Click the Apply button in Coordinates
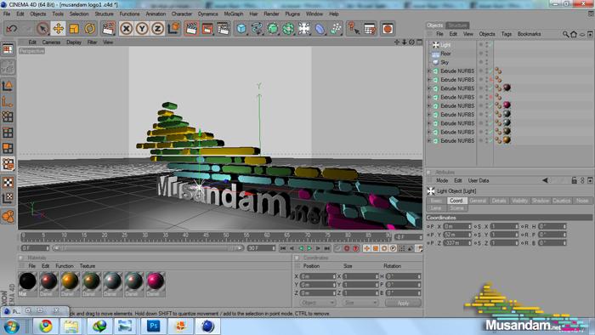 click(x=403, y=303)
